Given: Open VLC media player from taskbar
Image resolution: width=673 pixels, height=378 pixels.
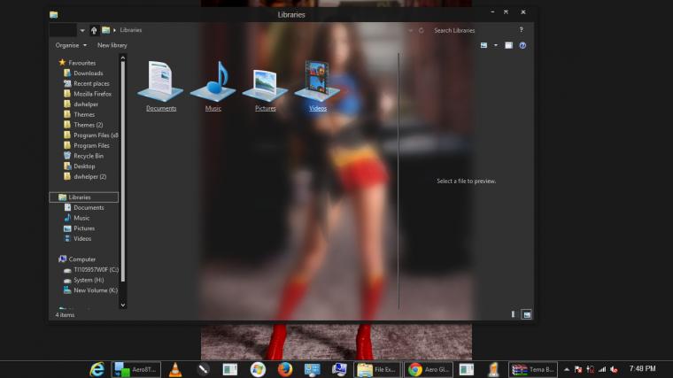Looking at the screenshot, I should coord(175,369).
